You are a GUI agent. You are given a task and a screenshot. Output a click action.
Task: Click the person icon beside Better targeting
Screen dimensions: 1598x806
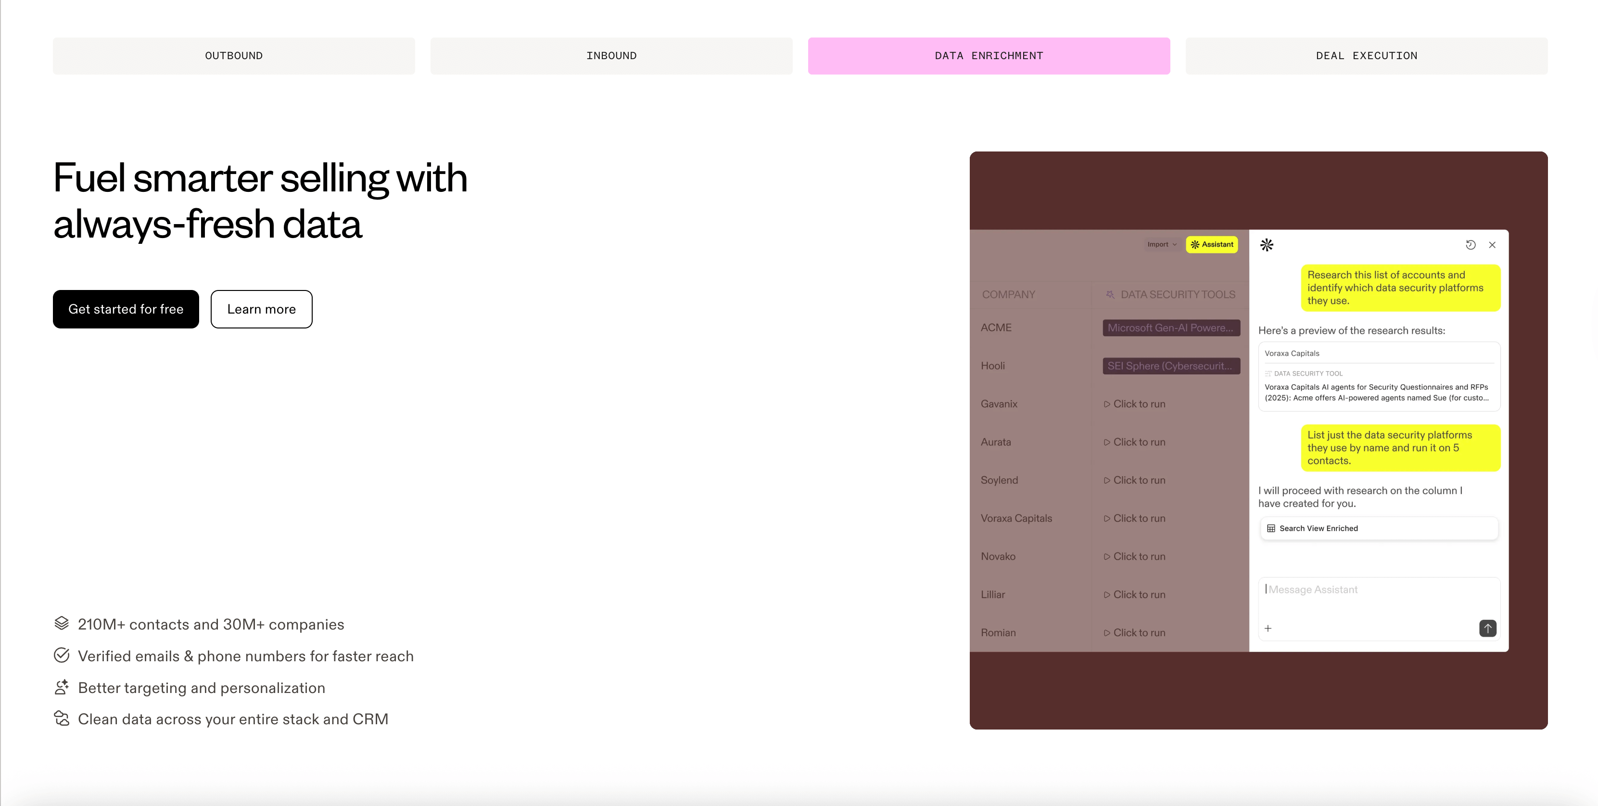[x=62, y=687]
